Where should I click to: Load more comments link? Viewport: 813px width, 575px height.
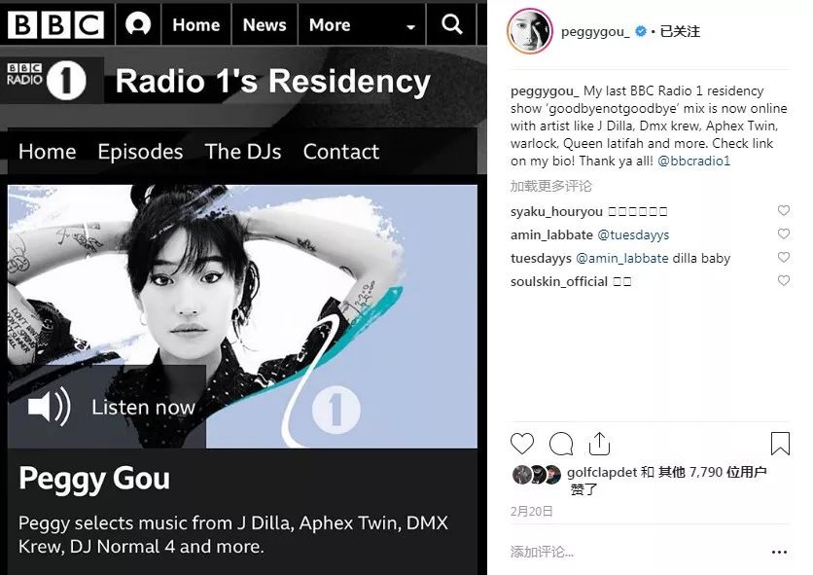pos(551,186)
